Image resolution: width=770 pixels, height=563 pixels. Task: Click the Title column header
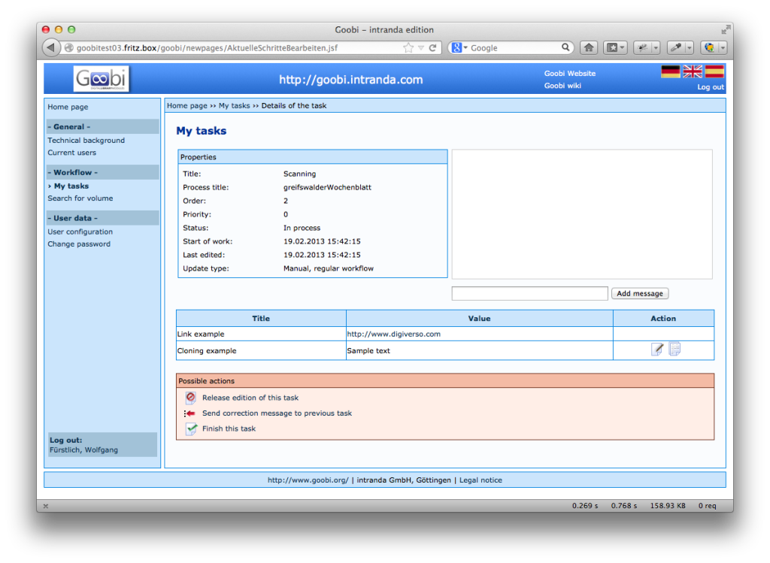coord(261,318)
